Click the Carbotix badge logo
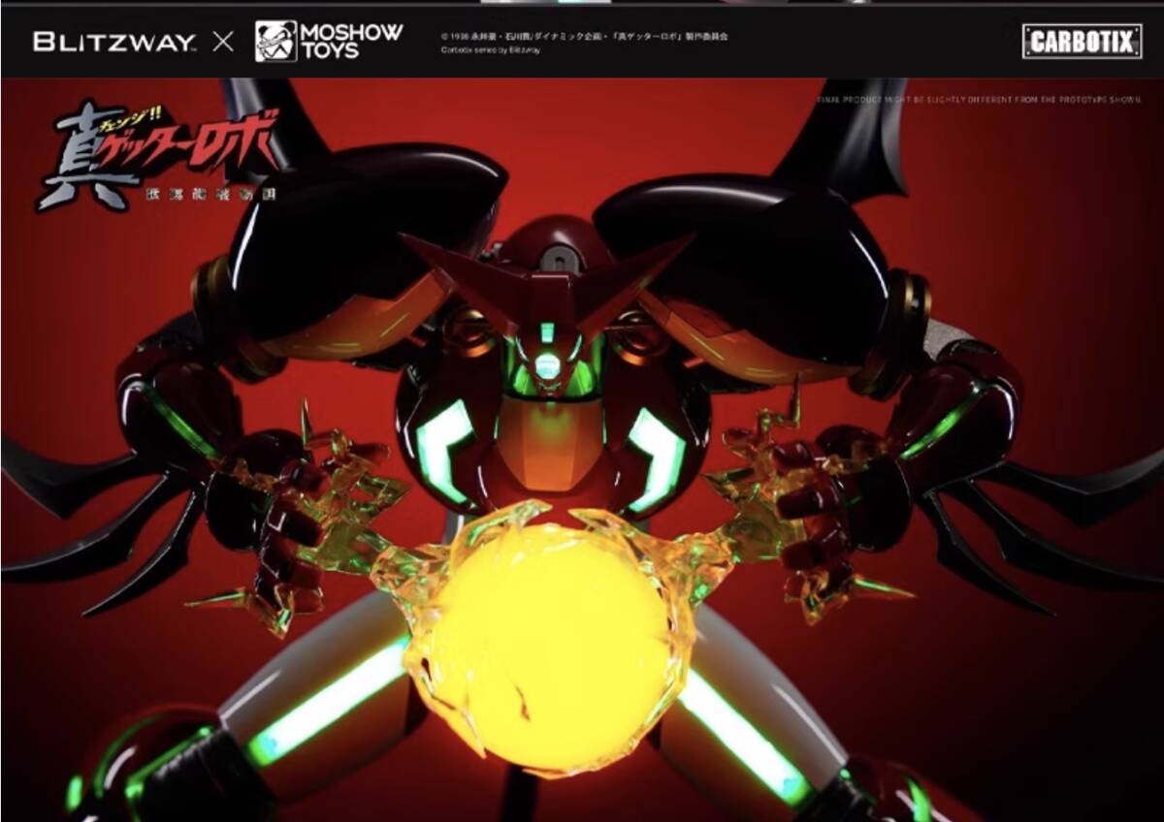The image size is (1164, 822). [1082, 41]
